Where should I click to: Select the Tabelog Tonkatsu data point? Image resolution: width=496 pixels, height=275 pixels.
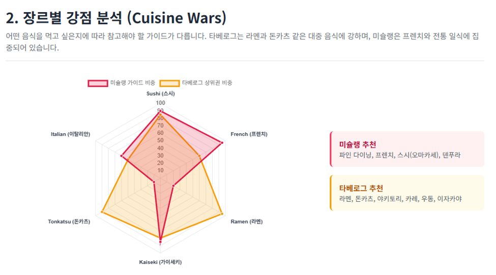pyautogui.click(x=102, y=212)
